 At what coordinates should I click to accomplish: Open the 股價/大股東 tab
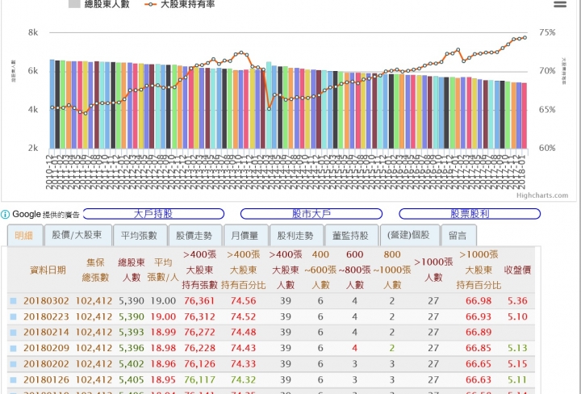77,236
